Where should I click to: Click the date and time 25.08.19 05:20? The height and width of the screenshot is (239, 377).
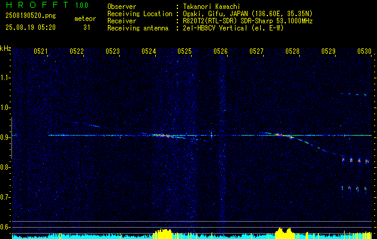31,27
